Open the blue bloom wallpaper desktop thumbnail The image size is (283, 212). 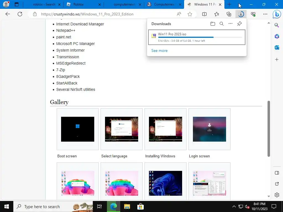tap(166, 183)
